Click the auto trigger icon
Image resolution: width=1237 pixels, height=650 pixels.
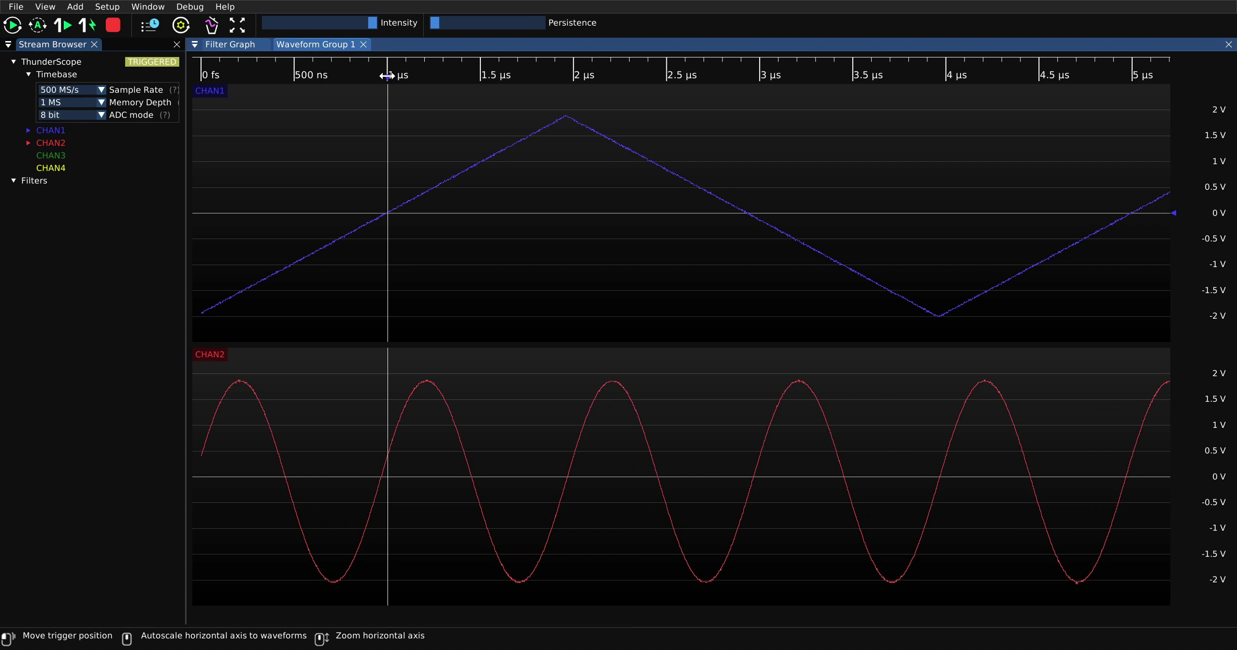pos(38,25)
